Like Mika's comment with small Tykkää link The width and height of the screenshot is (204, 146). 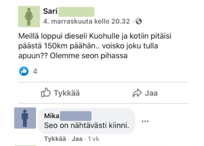(x=54, y=139)
